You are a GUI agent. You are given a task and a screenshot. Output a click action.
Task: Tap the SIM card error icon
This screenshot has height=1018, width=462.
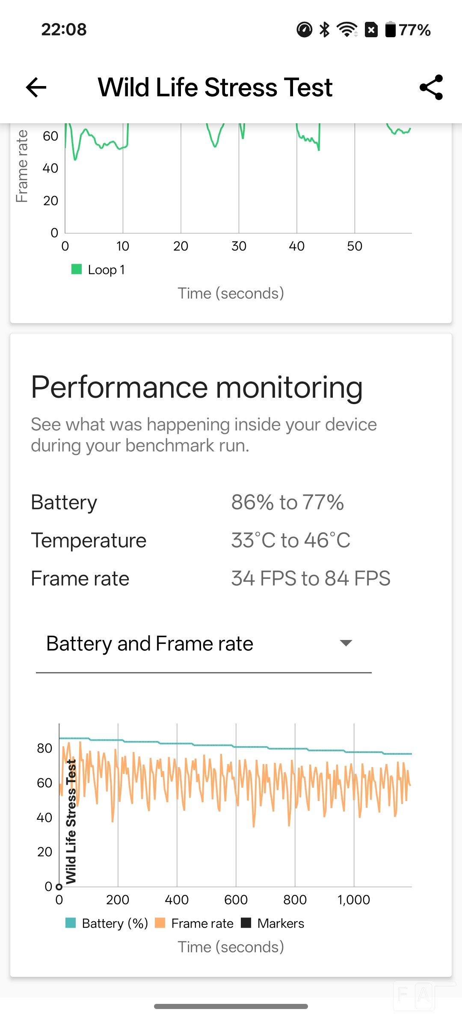tap(371, 30)
